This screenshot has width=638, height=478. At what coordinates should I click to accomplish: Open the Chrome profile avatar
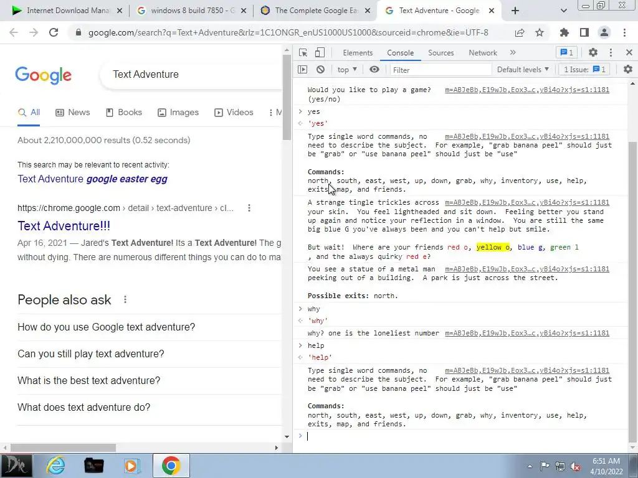(604, 32)
